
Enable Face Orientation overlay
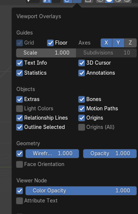tap(20, 164)
